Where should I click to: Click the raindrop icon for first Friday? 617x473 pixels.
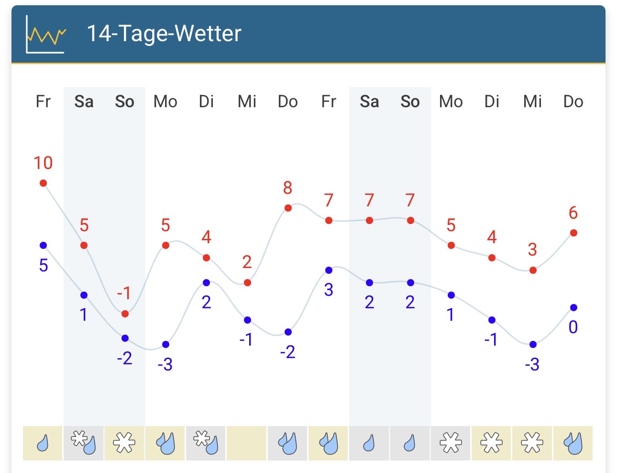tap(43, 443)
